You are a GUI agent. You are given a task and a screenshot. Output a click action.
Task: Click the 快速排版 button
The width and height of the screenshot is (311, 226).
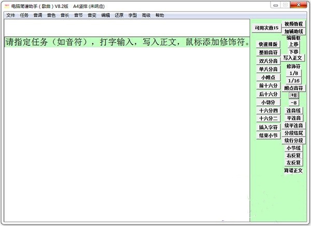point(268,44)
